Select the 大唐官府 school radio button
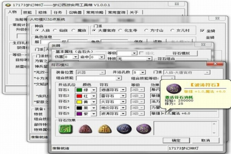The width and height of the screenshot is (231, 154). pyautogui.click(x=94, y=30)
